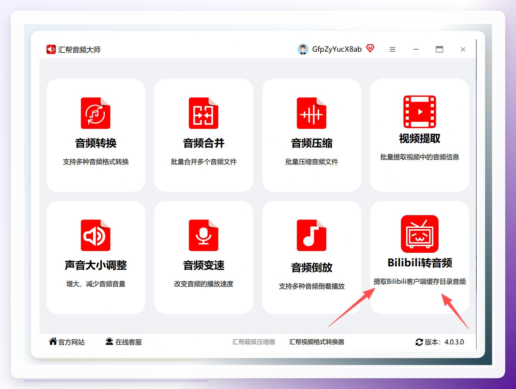Open the hamburger menu icon
The image size is (516, 389).
[392, 49]
